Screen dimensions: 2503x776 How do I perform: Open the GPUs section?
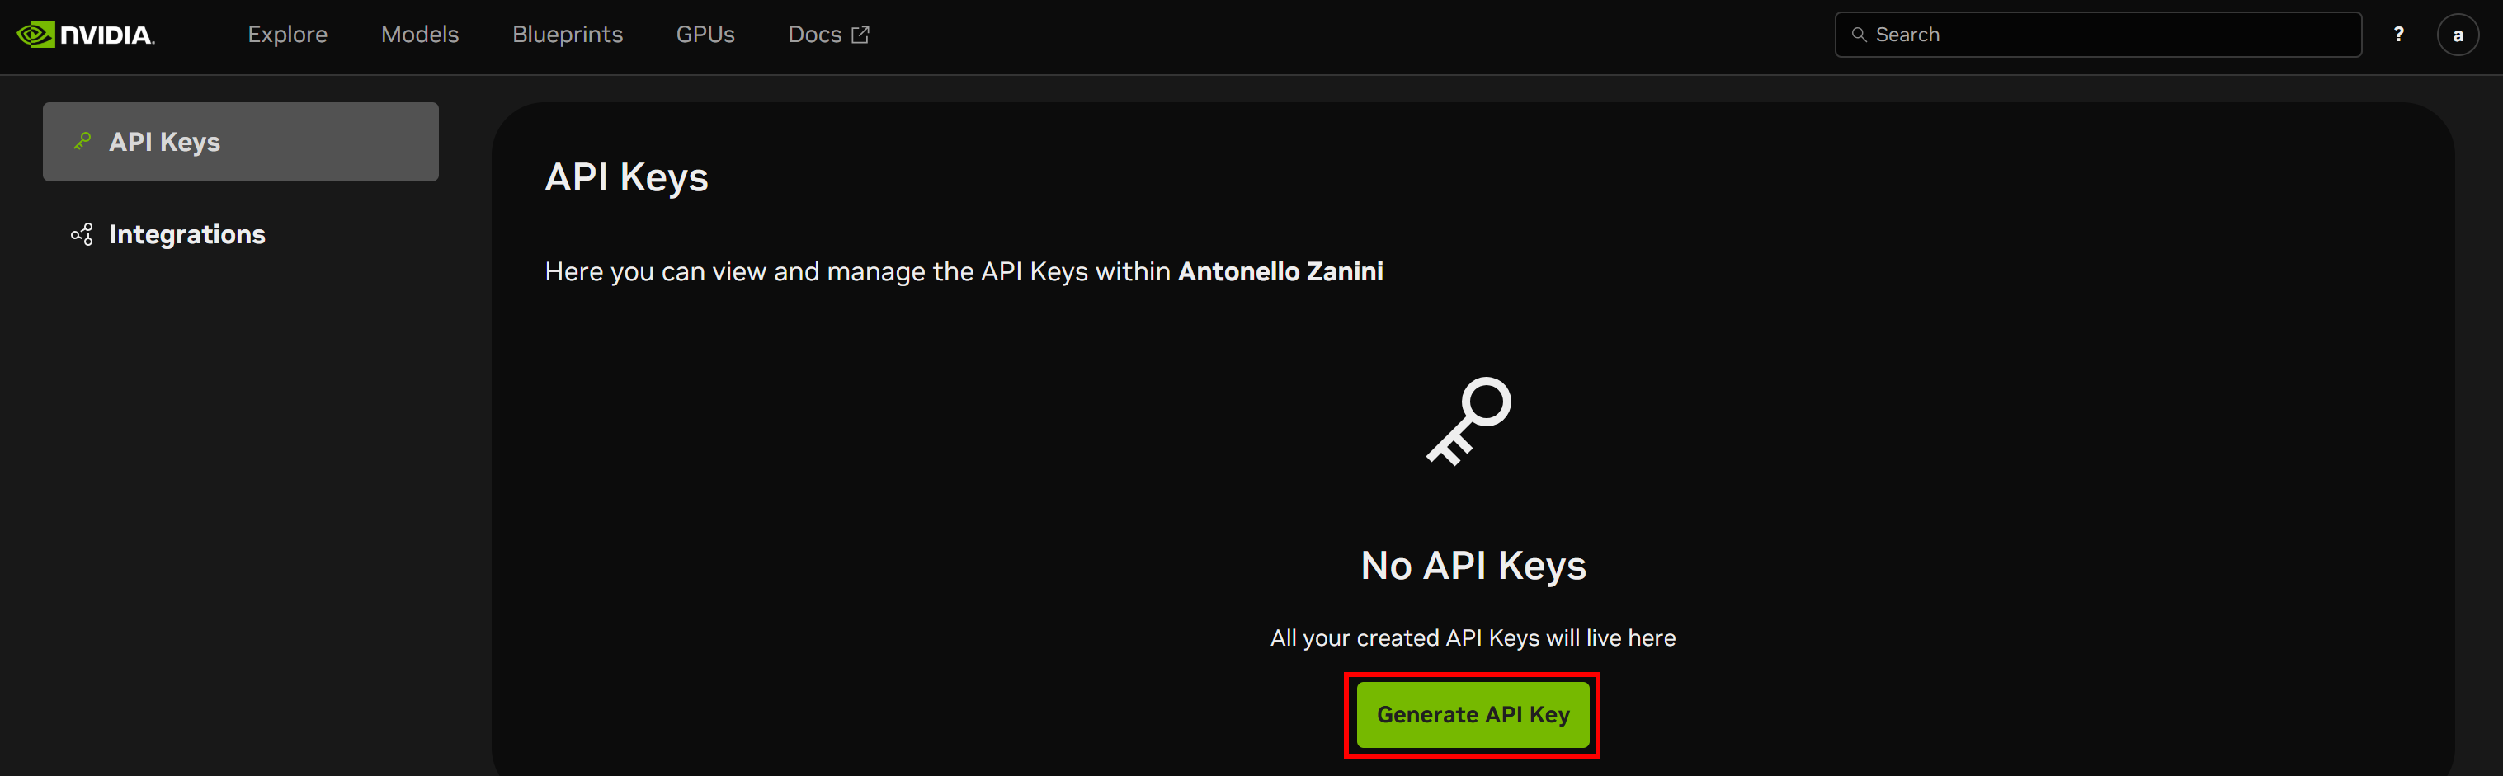coord(705,34)
